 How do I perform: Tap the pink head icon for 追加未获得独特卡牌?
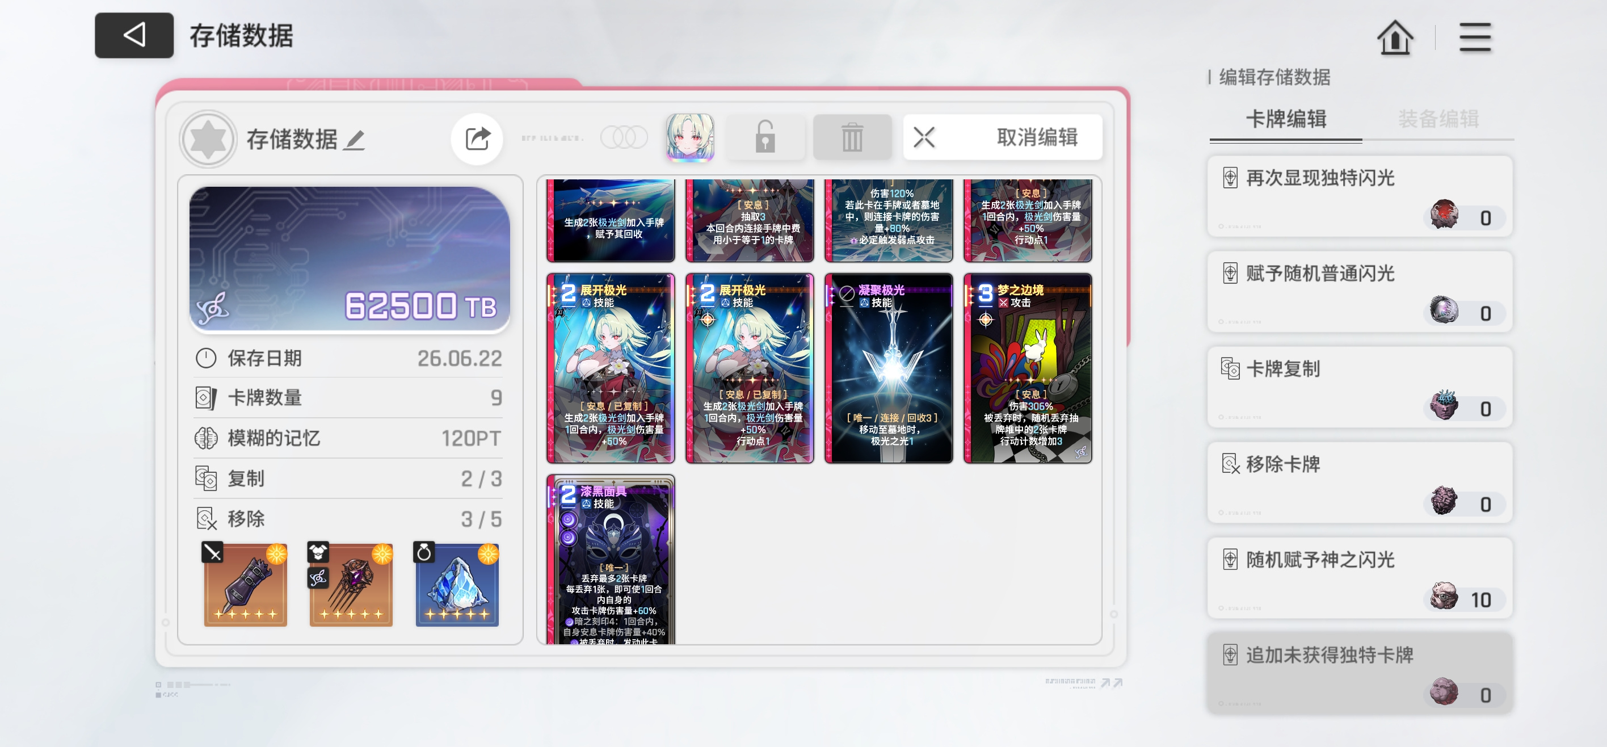pyautogui.click(x=1444, y=691)
